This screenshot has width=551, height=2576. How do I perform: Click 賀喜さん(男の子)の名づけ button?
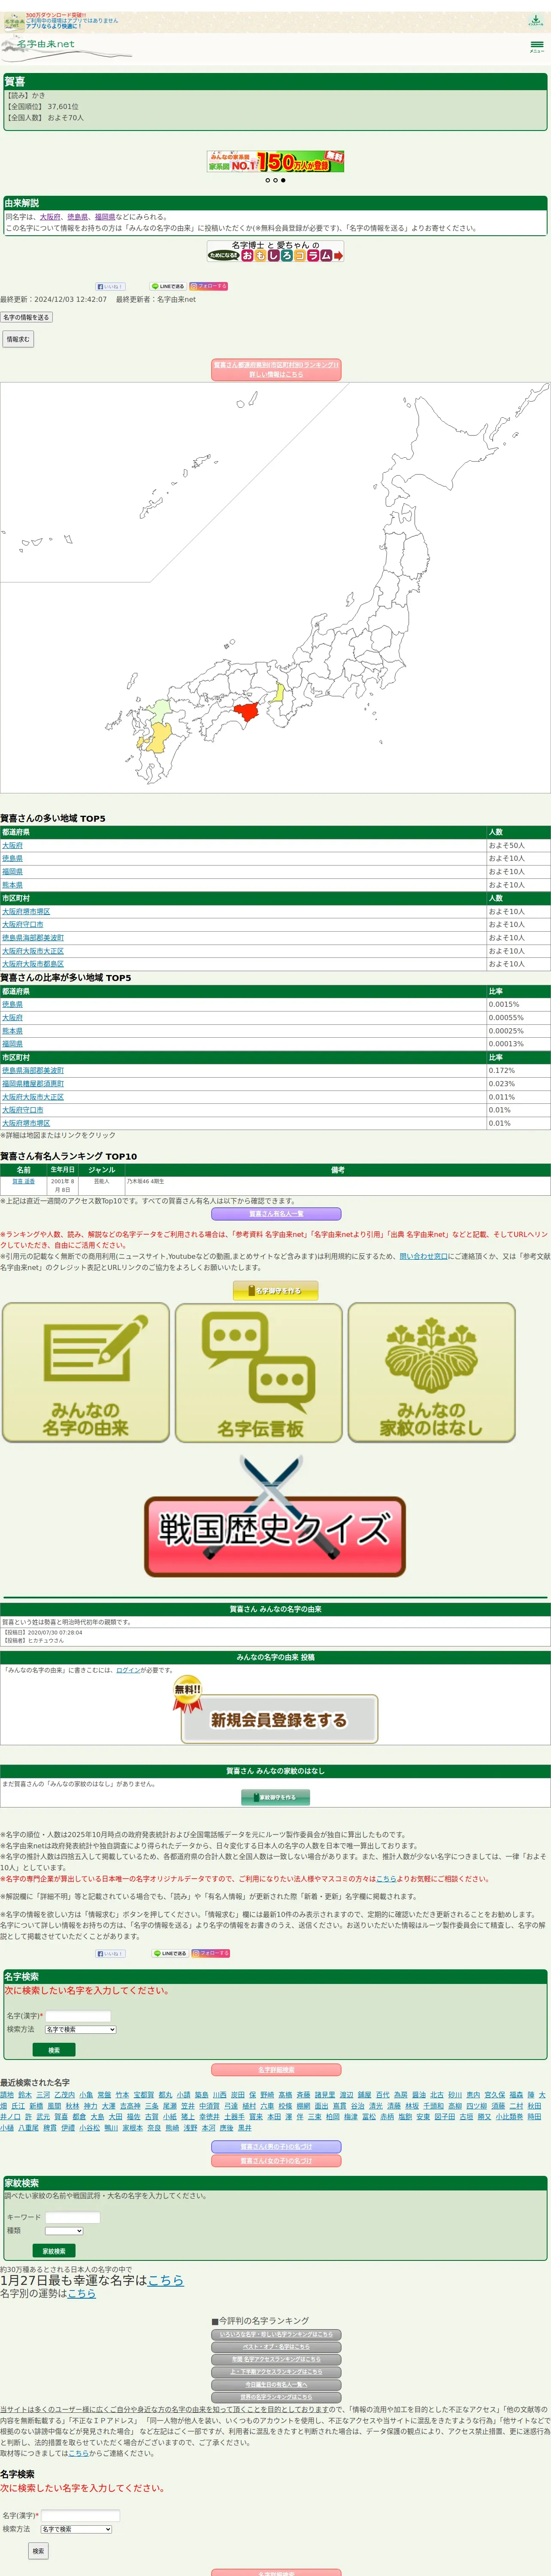[x=275, y=2147]
